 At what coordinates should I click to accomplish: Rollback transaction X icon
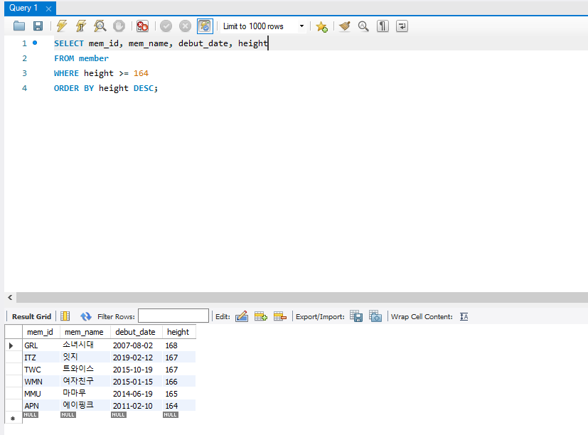tap(185, 26)
